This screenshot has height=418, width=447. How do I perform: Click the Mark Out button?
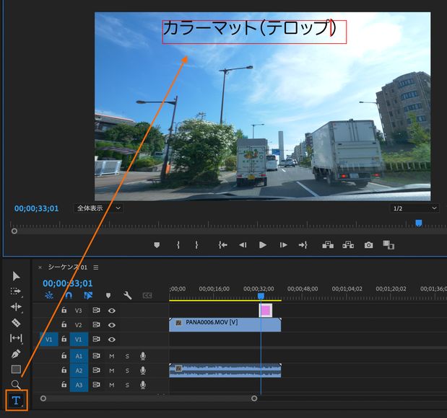click(196, 245)
